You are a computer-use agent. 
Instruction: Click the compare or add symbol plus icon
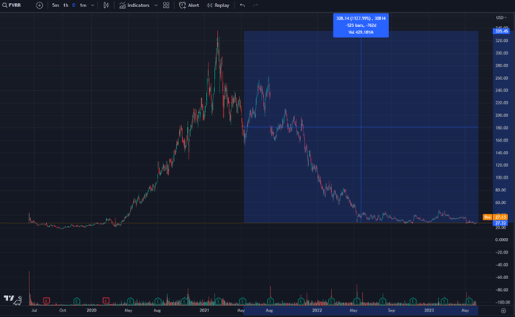(x=40, y=5)
